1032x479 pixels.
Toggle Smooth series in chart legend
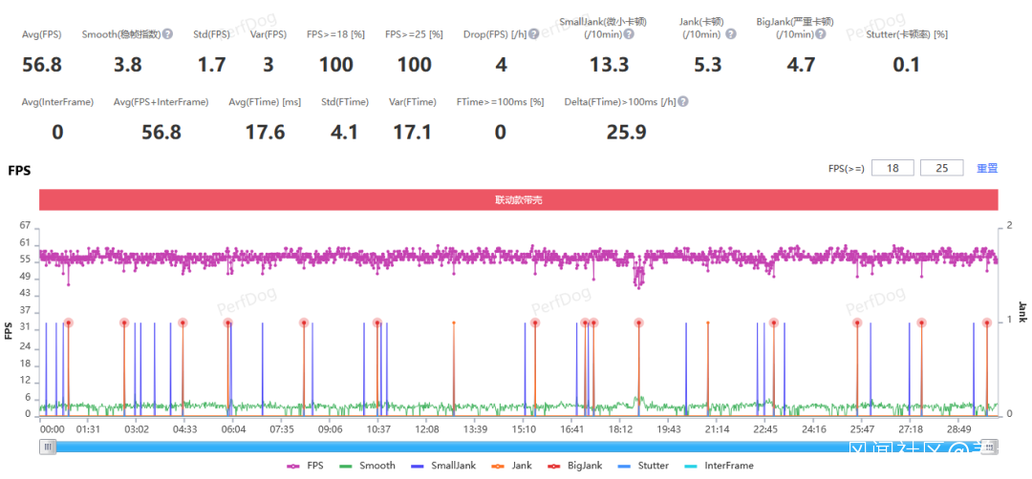click(x=367, y=466)
